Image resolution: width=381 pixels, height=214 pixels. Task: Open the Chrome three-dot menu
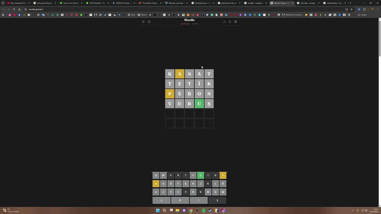tap(378, 9)
